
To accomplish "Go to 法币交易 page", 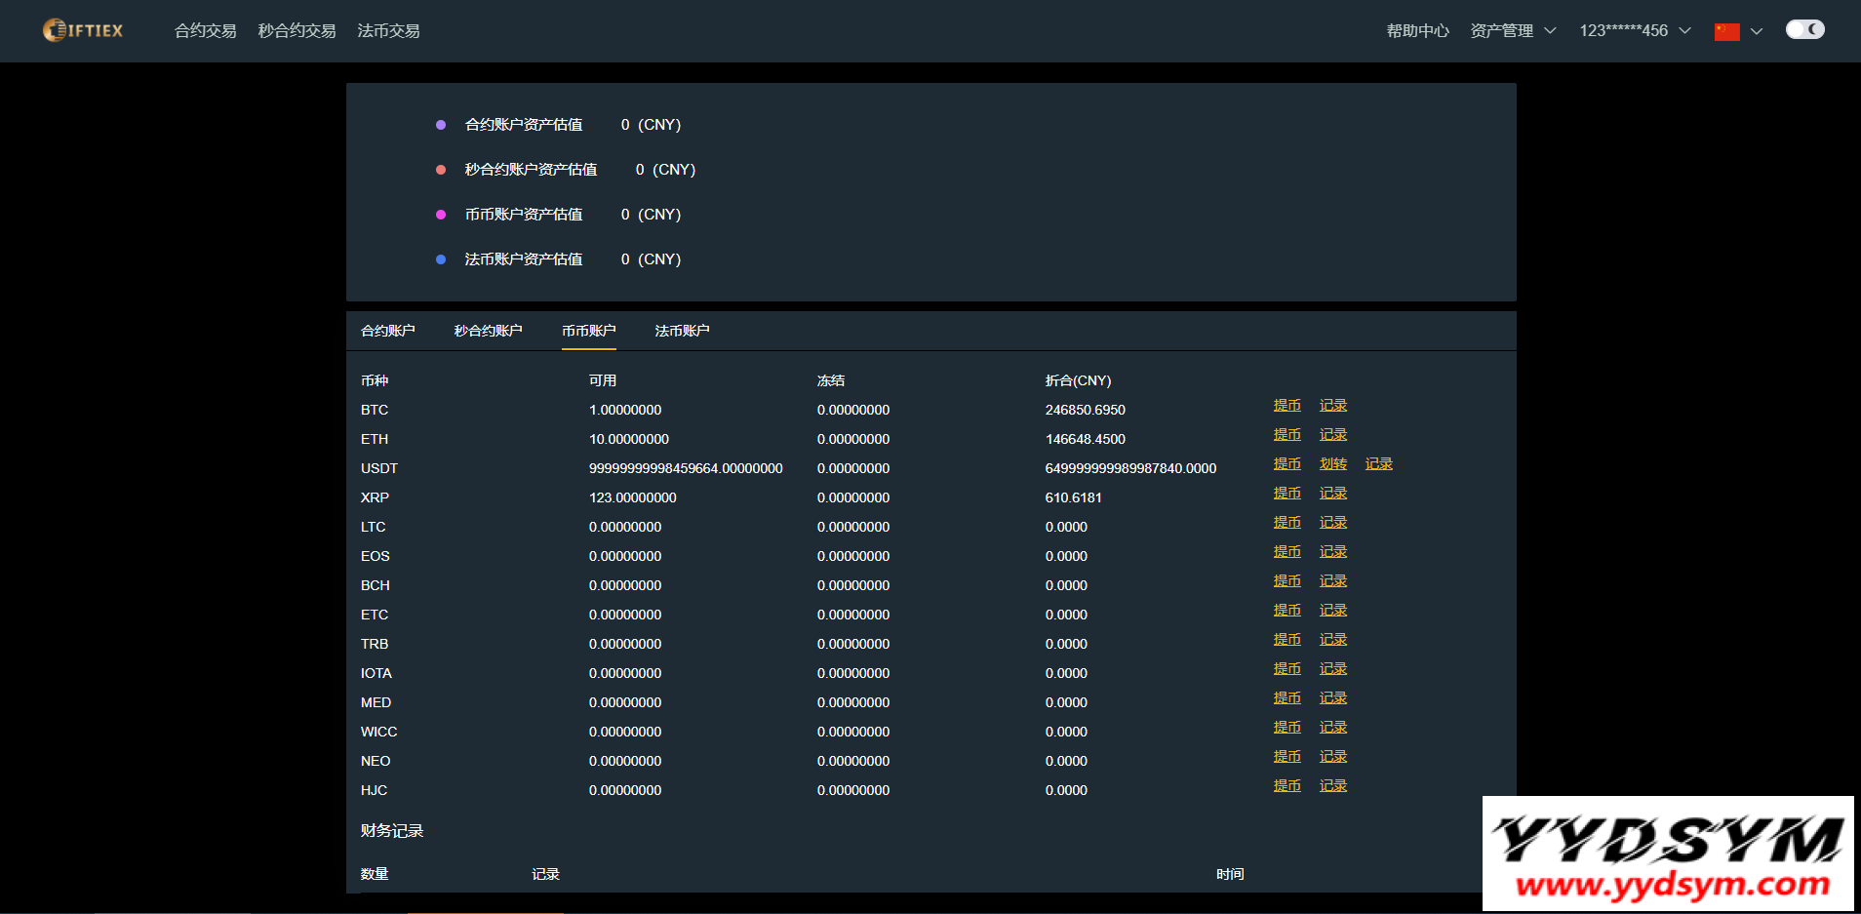I will coord(388,31).
